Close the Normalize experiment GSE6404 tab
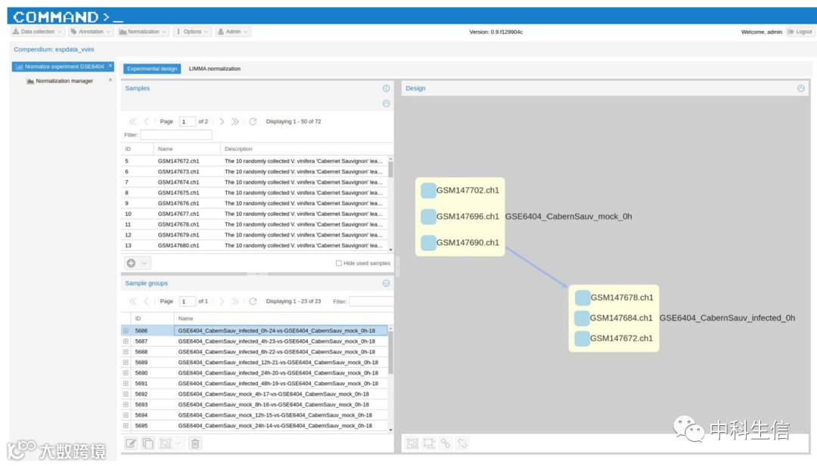This screenshot has width=817, height=466. (x=110, y=66)
